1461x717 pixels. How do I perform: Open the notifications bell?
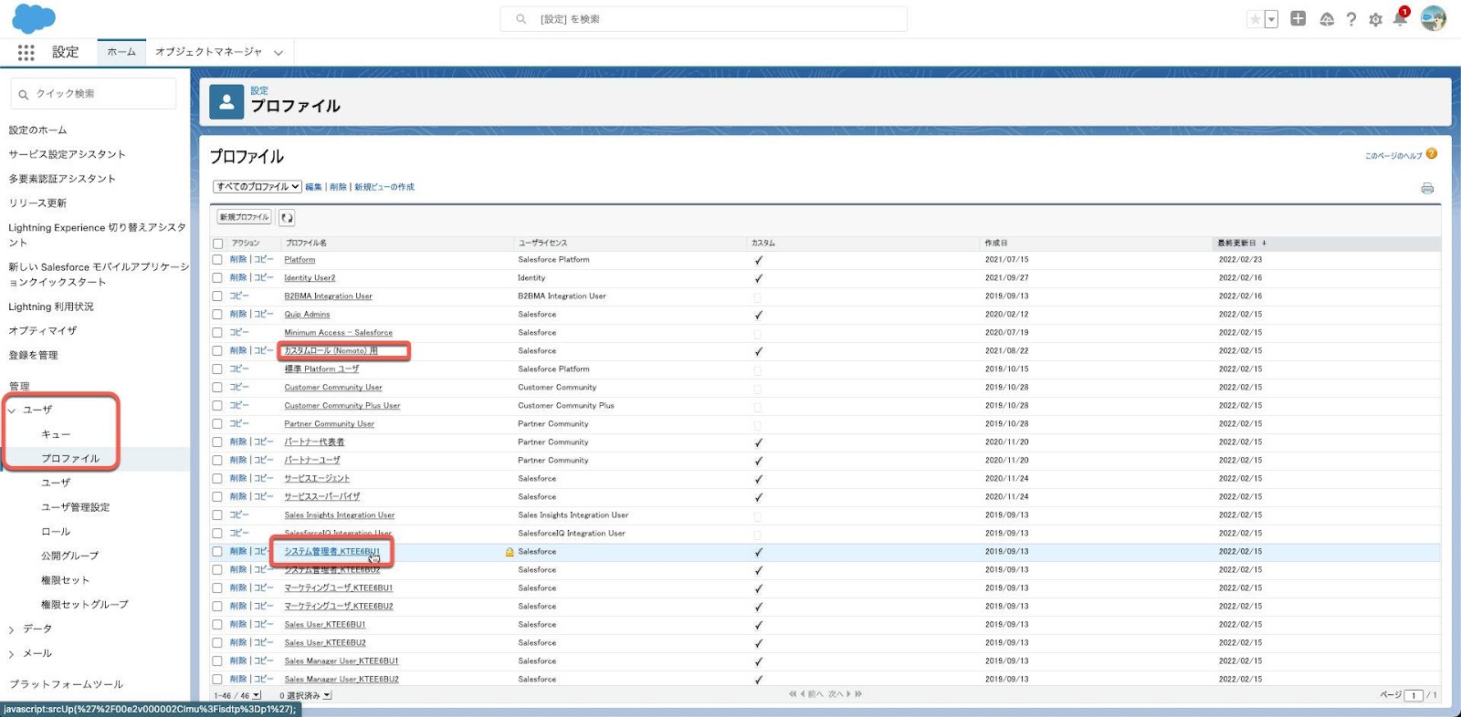click(1400, 18)
